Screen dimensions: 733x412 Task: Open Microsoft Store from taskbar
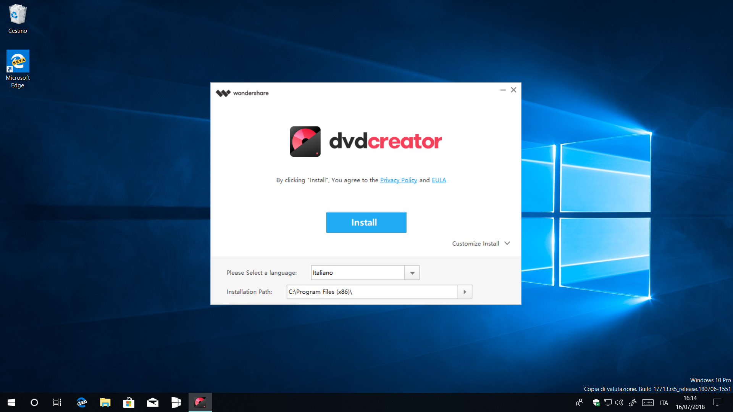coord(129,402)
